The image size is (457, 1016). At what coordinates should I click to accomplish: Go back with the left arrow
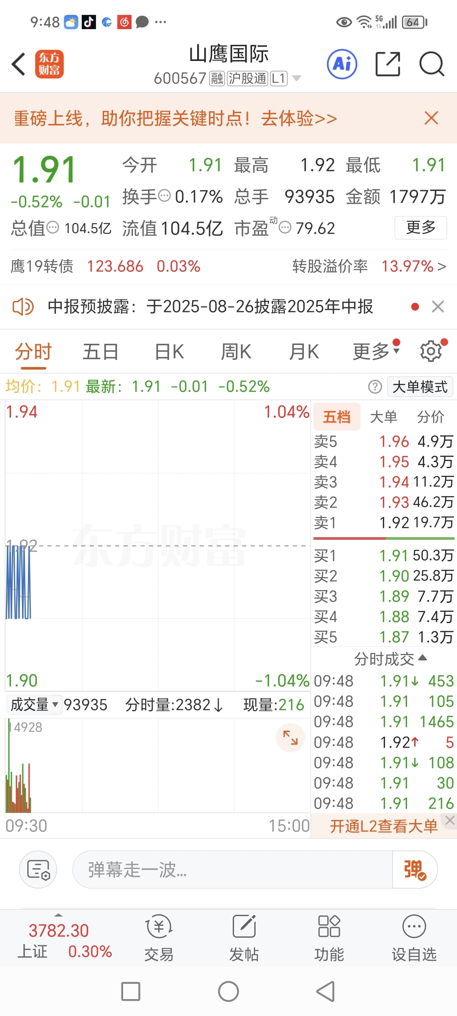(x=19, y=64)
